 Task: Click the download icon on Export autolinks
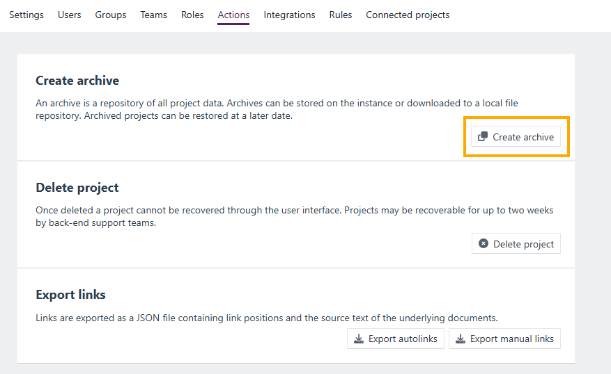point(359,339)
